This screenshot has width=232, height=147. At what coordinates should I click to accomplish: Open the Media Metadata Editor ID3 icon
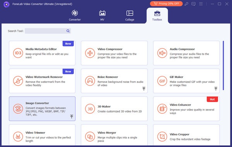coord(18,53)
